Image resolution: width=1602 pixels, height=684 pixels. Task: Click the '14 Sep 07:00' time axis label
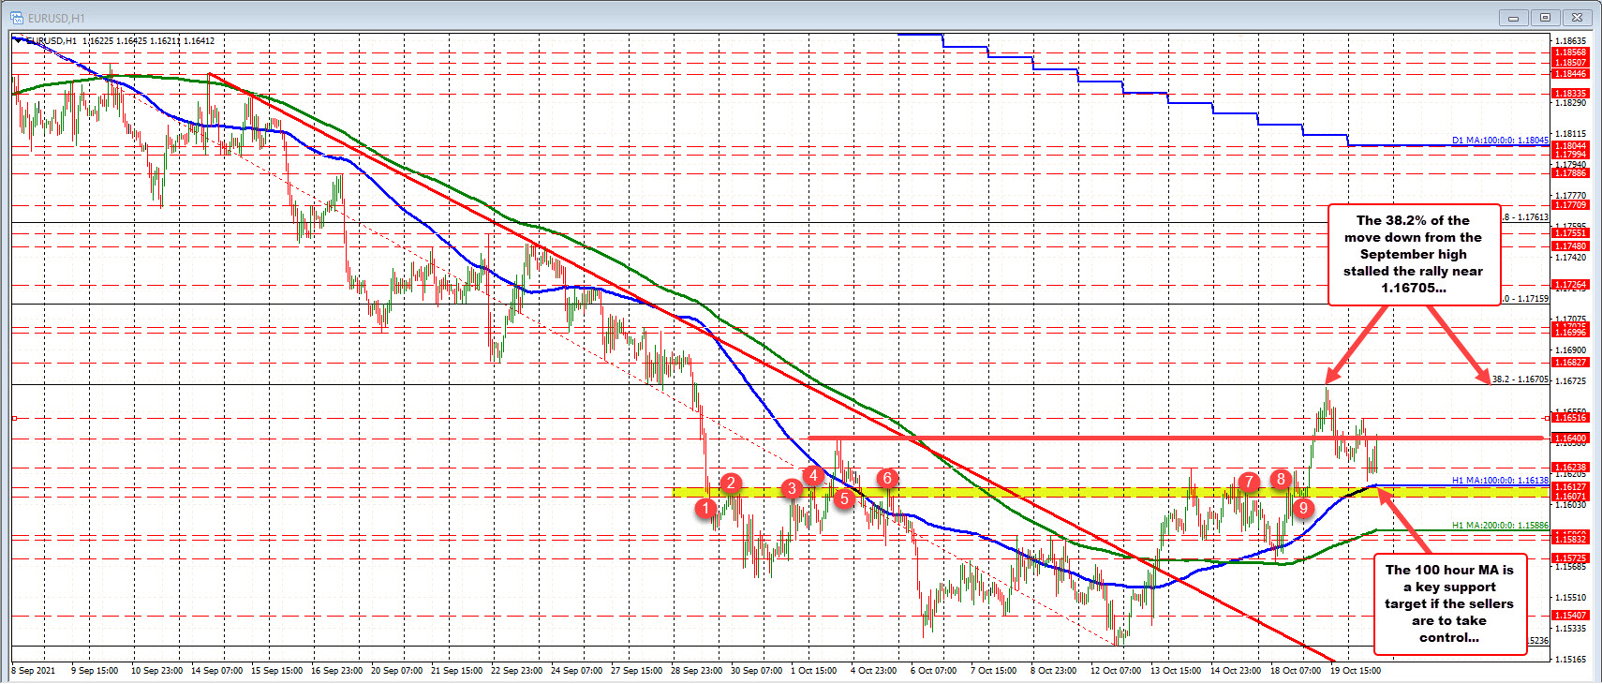click(x=216, y=671)
